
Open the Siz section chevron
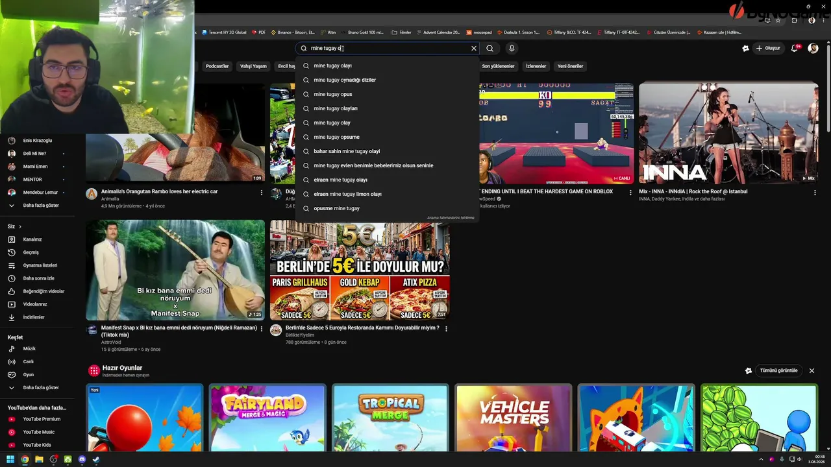click(x=20, y=226)
